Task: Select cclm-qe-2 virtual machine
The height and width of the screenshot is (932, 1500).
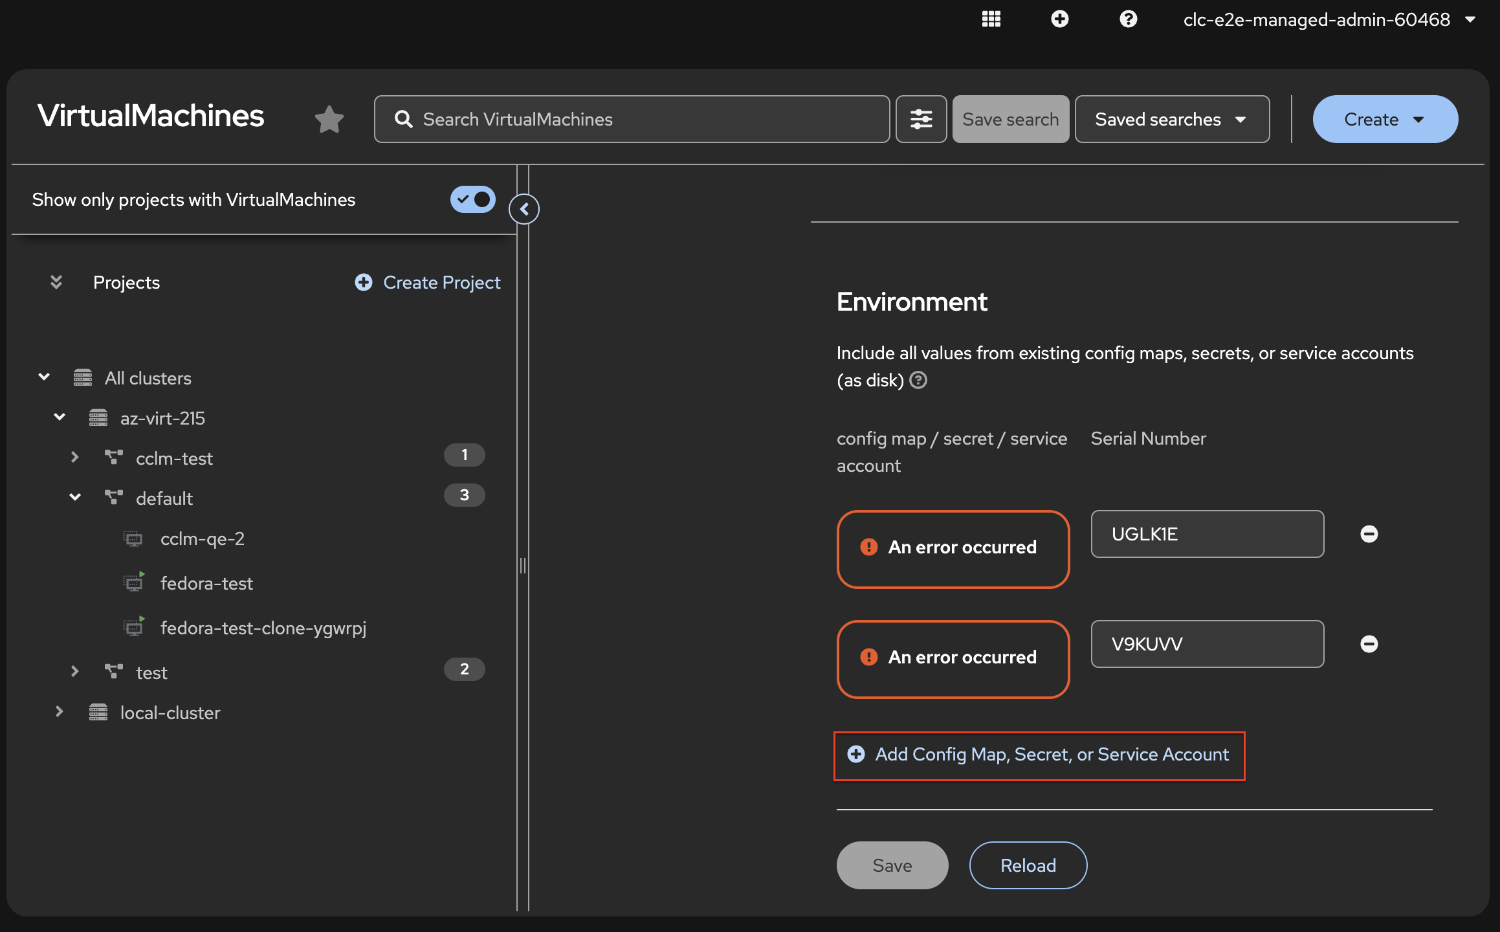Action: 202,538
